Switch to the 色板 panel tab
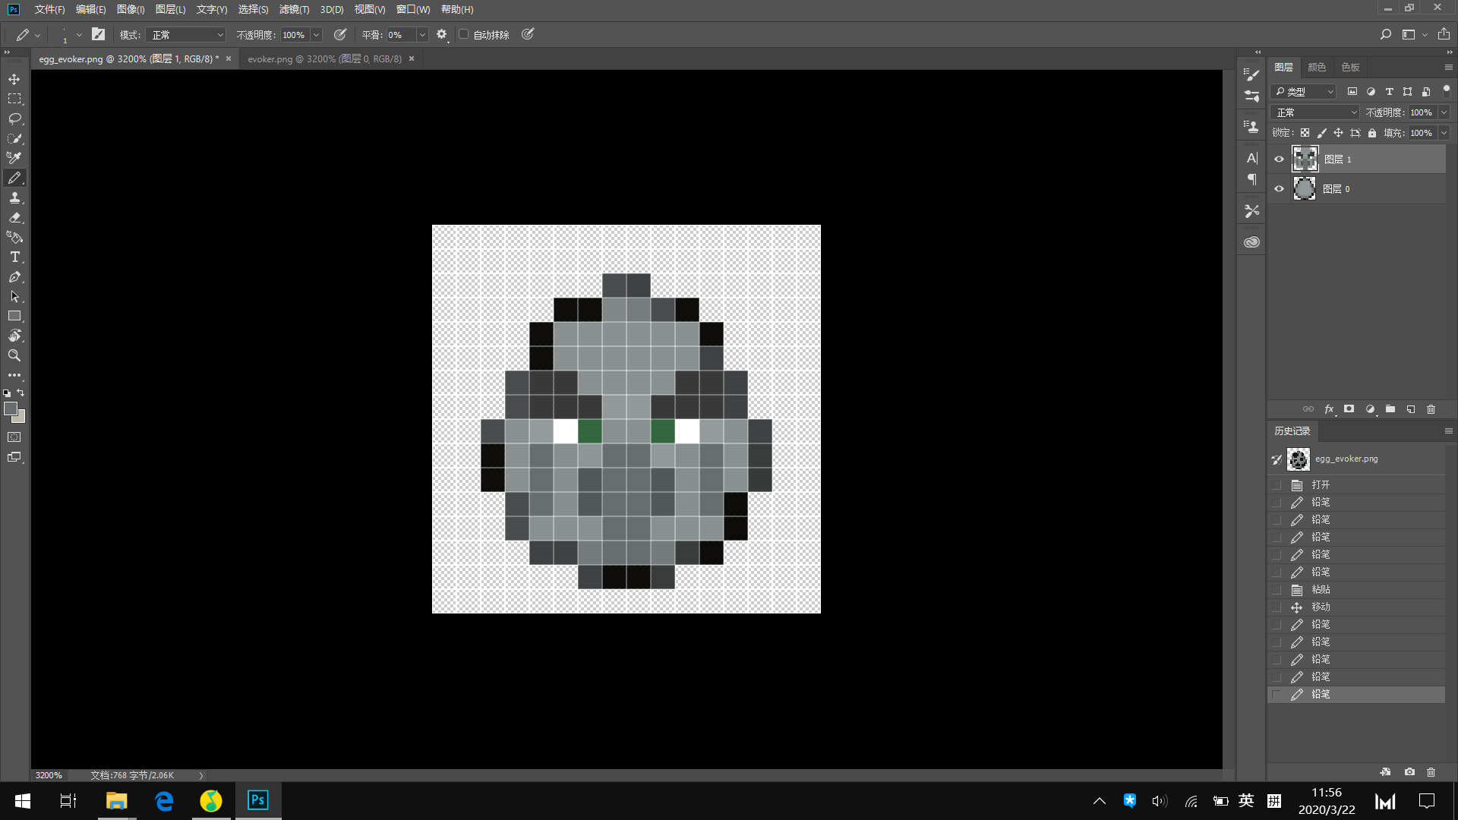The image size is (1458, 820). [x=1350, y=67]
